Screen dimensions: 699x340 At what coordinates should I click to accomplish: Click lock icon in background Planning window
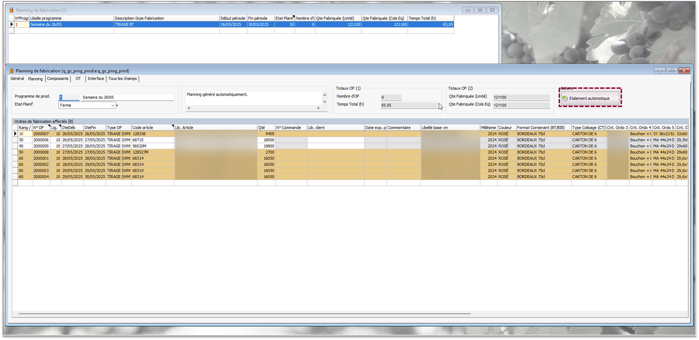click(11, 10)
